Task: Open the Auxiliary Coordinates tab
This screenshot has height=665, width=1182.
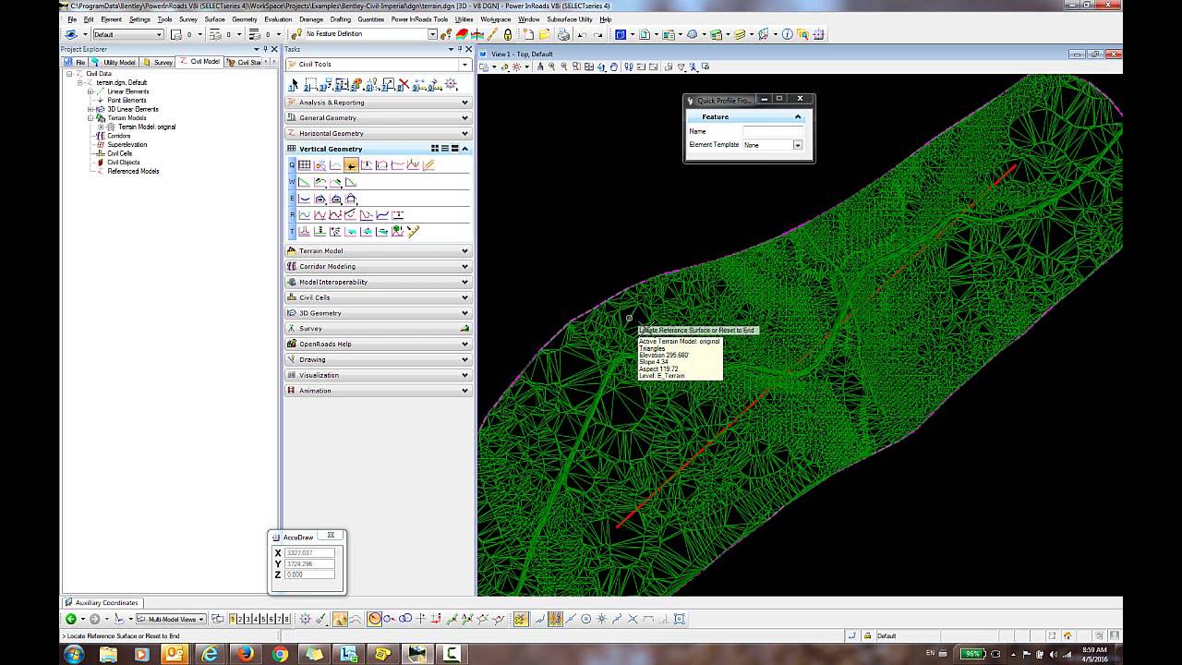Action: coord(106,603)
